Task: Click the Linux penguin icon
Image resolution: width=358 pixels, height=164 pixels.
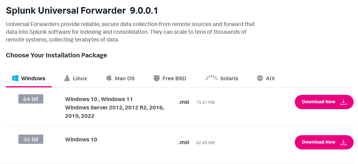Action: (67, 78)
